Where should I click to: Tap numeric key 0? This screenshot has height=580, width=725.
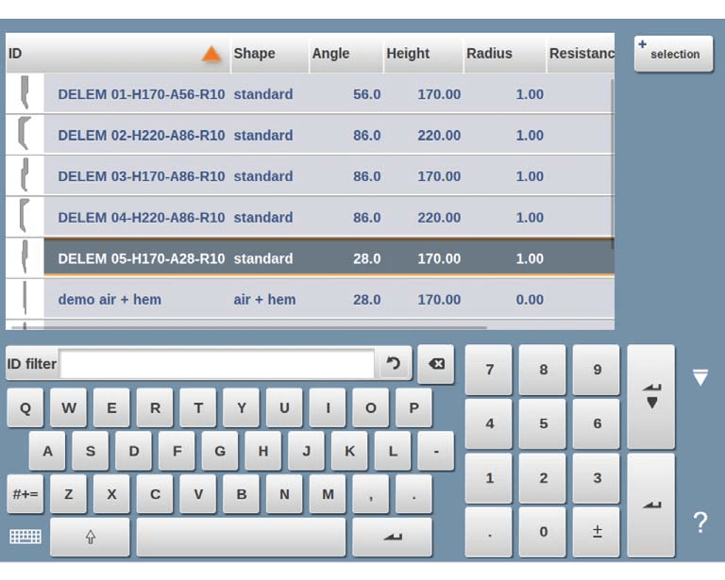[543, 532]
